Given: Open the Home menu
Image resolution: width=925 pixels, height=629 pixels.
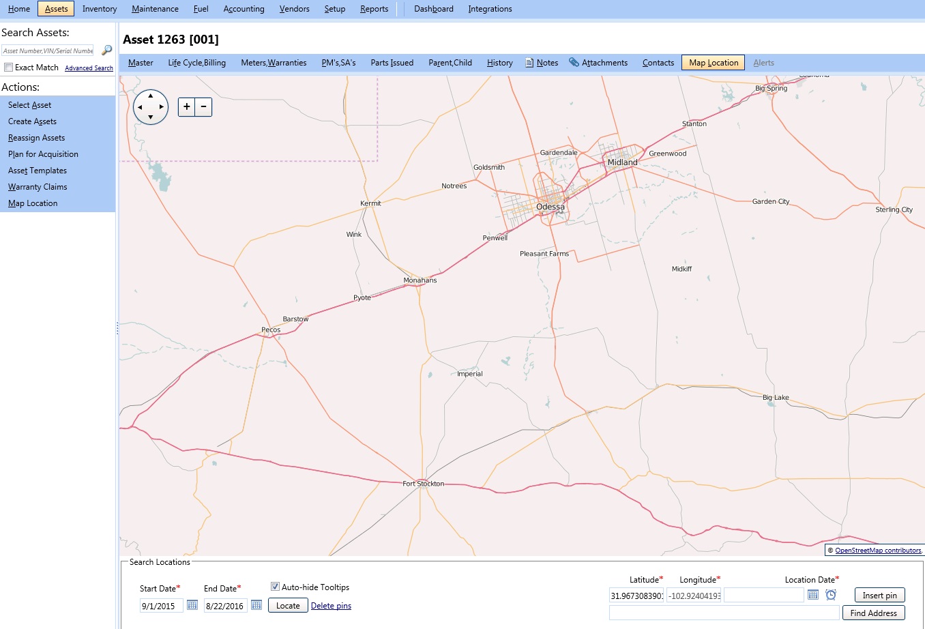Looking at the screenshot, I should pyautogui.click(x=19, y=9).
